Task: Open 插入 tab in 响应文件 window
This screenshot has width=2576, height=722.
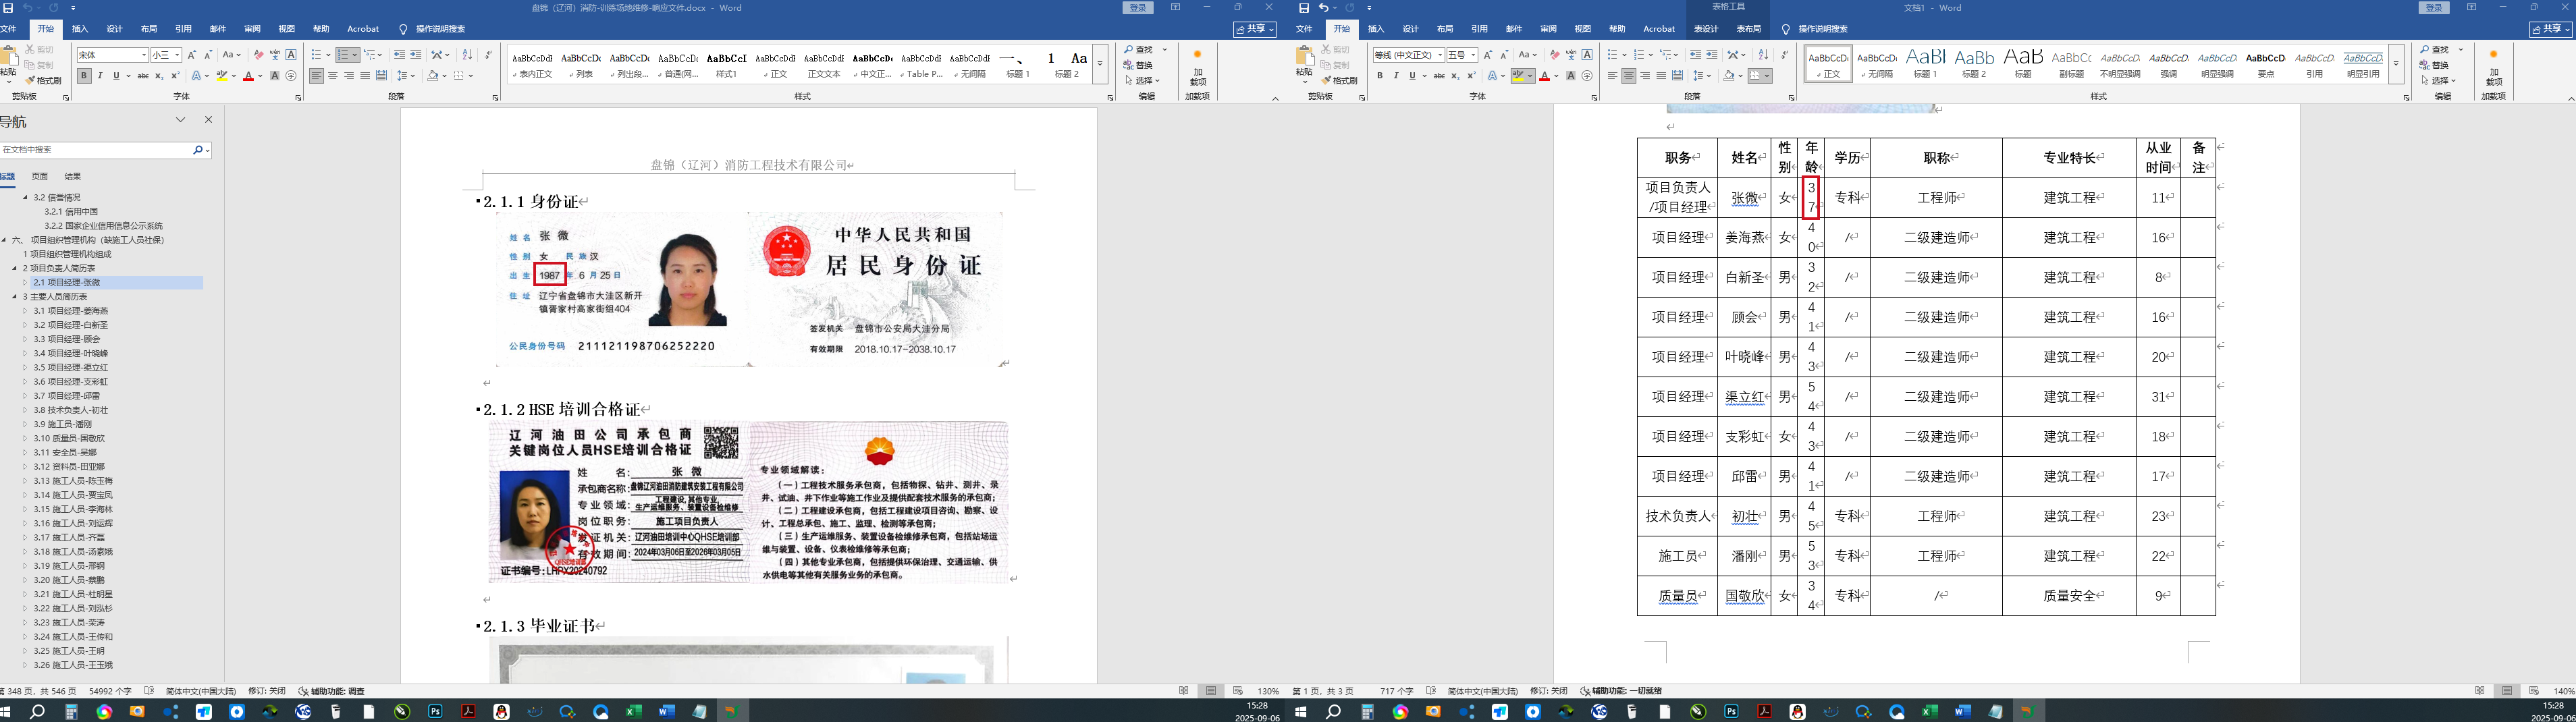Action: [80, 29]
